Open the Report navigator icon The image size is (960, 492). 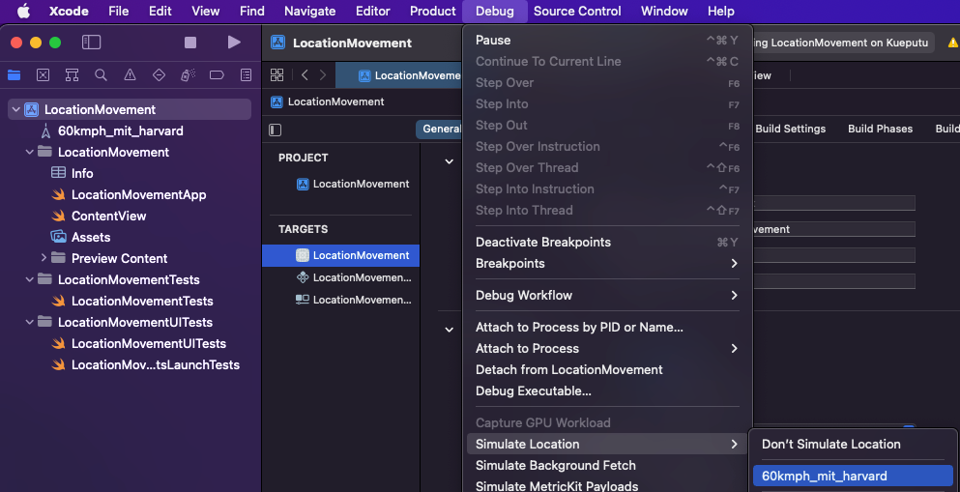(x=247, y=75)
